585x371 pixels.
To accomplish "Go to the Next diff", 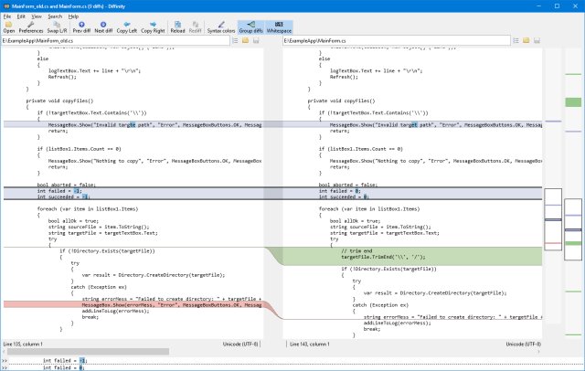I will click(103, 27).
